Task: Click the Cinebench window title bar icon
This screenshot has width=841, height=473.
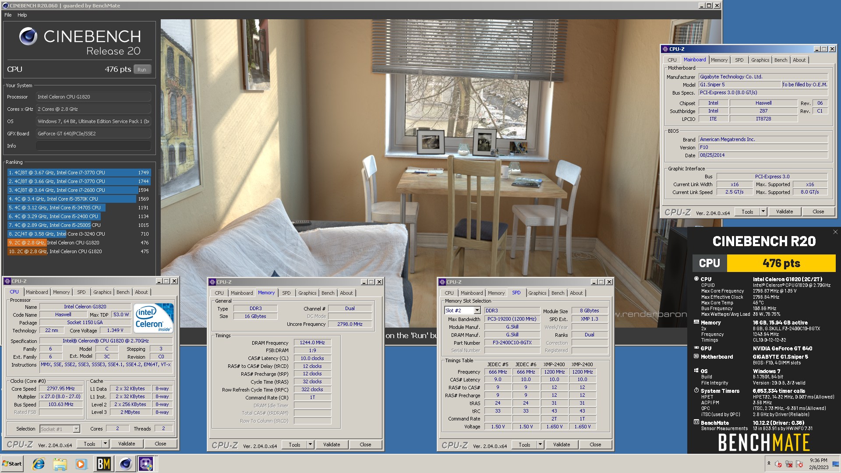Action: (5, 6)
